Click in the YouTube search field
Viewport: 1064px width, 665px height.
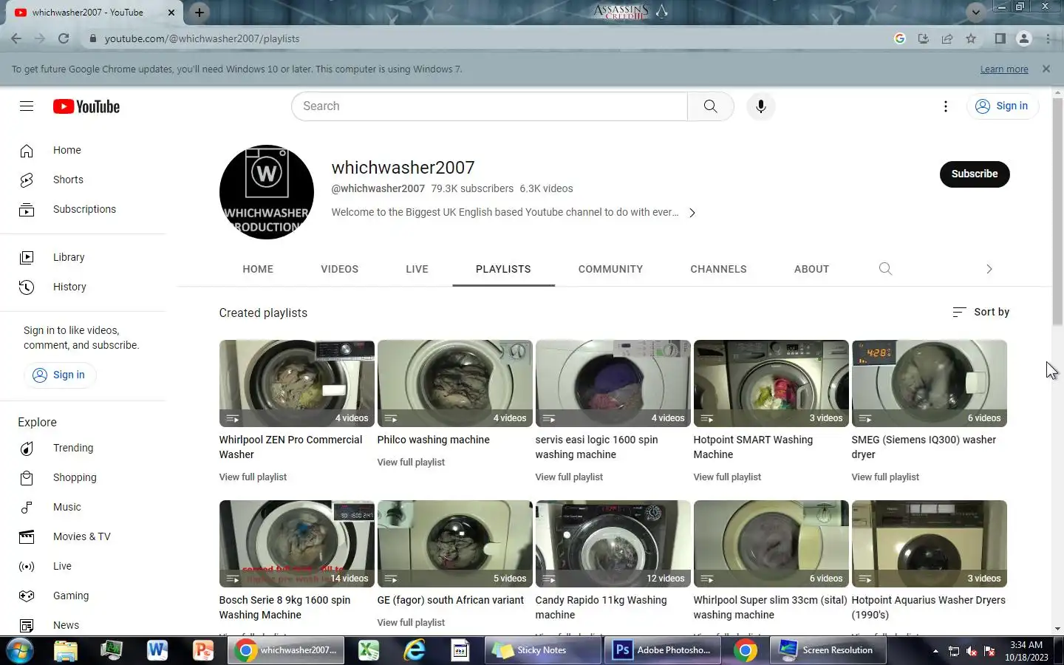tap(489, 106)
